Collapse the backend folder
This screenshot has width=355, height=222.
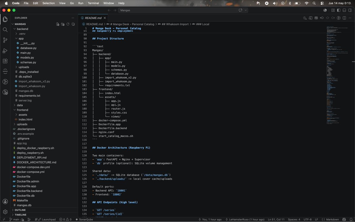[x=44, y=29]
